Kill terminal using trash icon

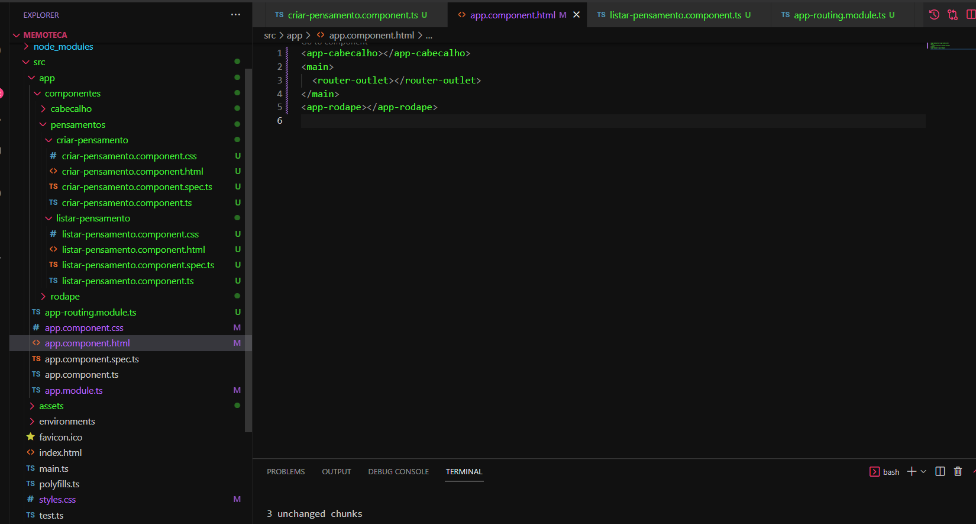[x=958, y=471]
